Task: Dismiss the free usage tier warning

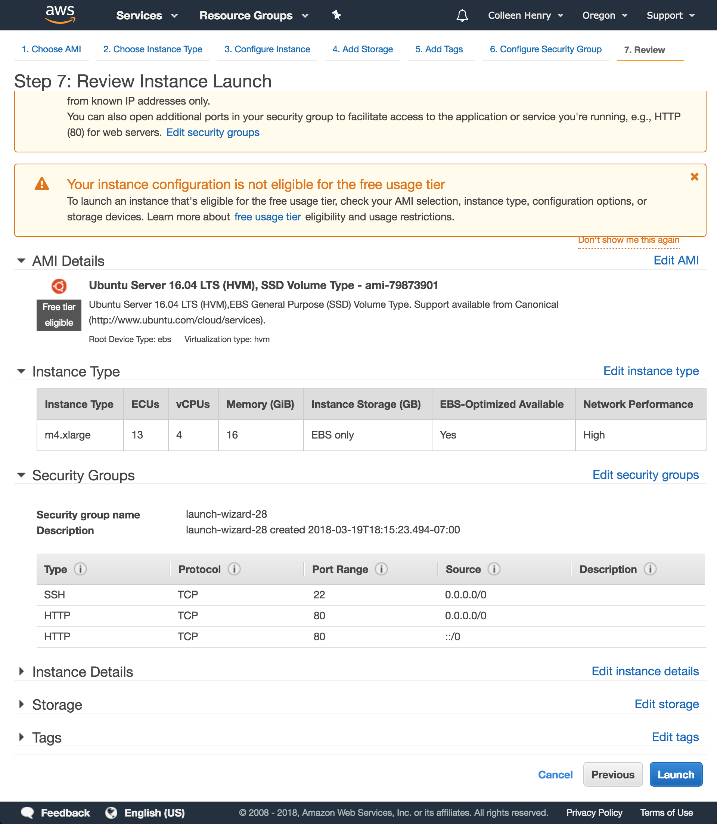Action: [694, 177]
